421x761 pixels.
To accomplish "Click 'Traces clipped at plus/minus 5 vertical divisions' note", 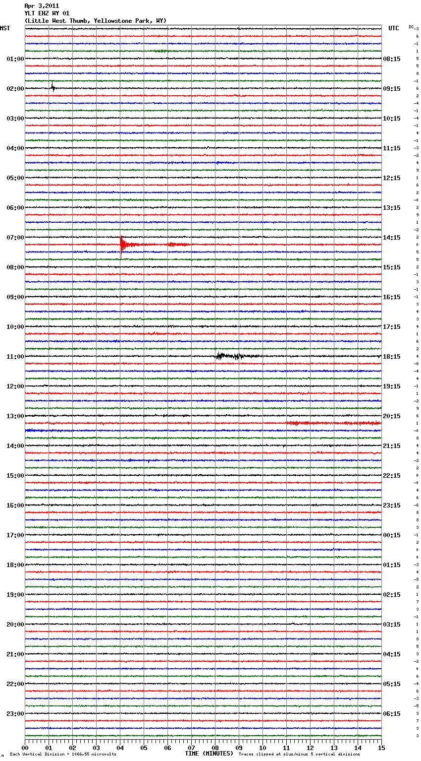I will pos(299,754).
